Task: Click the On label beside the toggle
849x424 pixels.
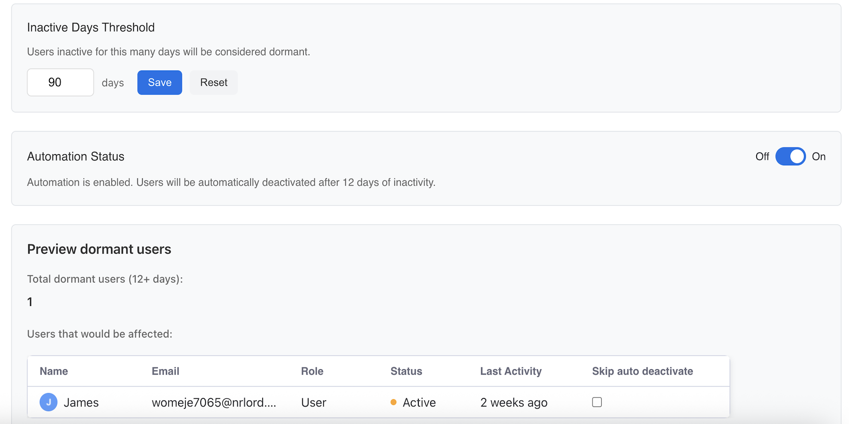Action: coord(818,157)
